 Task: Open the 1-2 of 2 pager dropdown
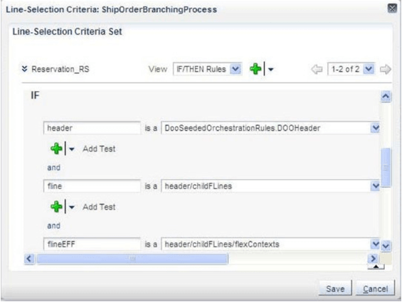[x=369, y=69]
